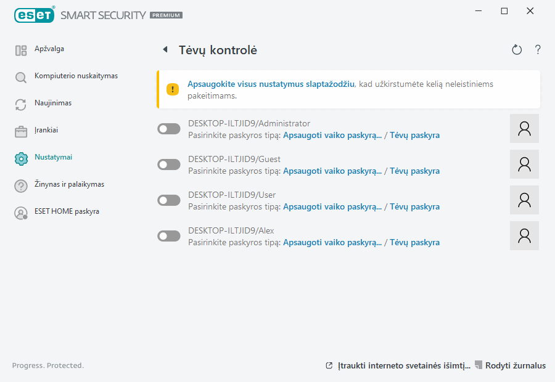Image resolution: width=555 pixels, height=382 pixels.
Task: Turn on parental control for User account
Action: pyautogui.click(x=169, y=200)
